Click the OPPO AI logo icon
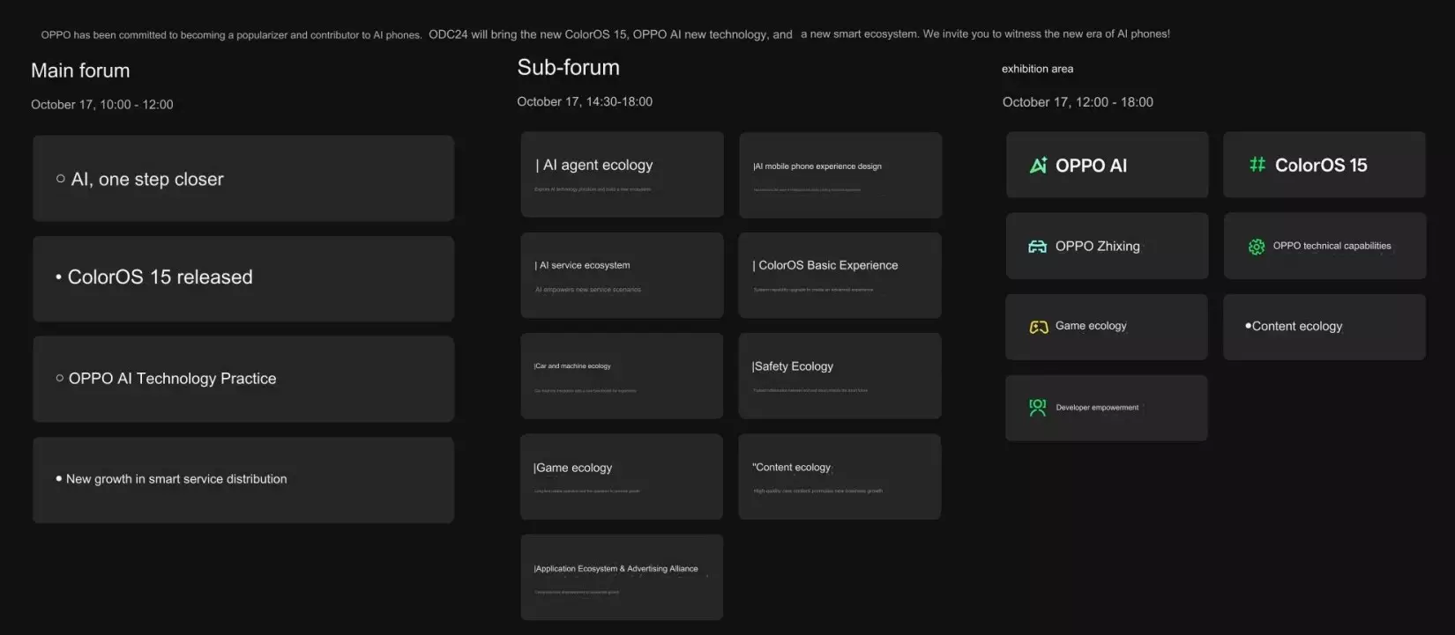This screenshot has height=635, width=1455. [x=1038, y=166]
